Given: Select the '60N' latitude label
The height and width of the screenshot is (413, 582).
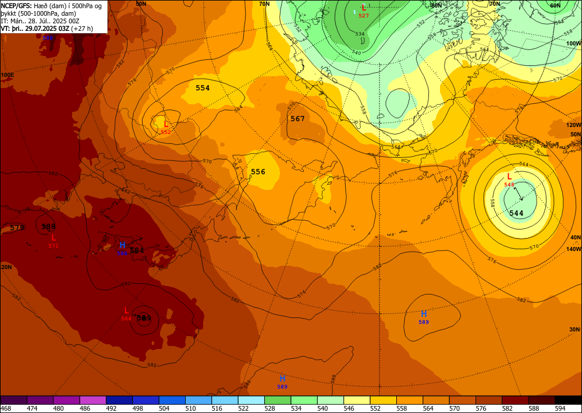Looking at the screenshot, I should (555, 6).
